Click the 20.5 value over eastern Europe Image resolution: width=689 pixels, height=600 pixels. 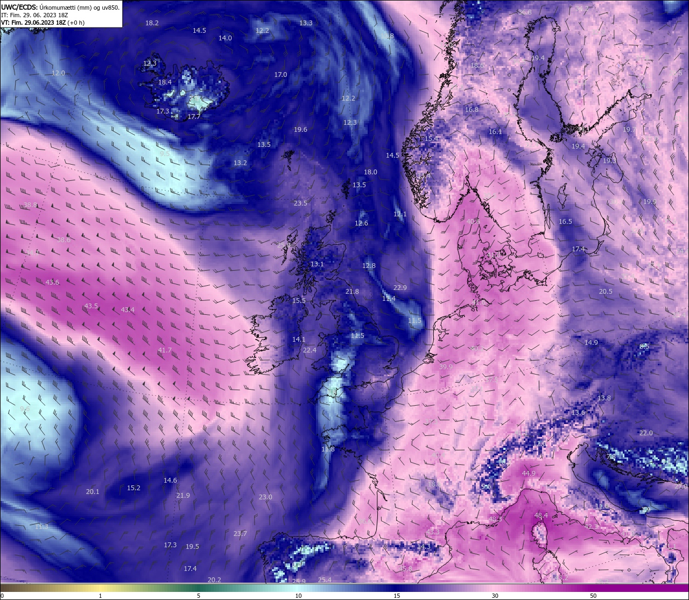point(606,292)
